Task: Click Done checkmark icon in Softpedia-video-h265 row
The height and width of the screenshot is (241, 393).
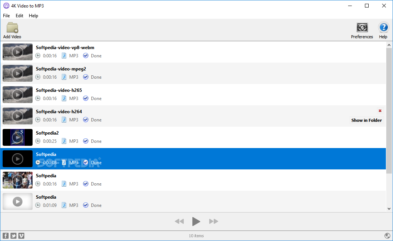Action: pyautogui.click(x=86, y=98)
